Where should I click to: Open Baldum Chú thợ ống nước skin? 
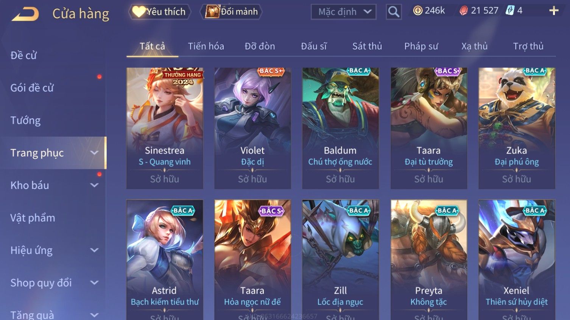click(x=340, y=128)
